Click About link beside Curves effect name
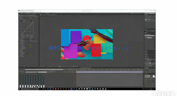This screenshot has height=96, width=177. (36, 17)
